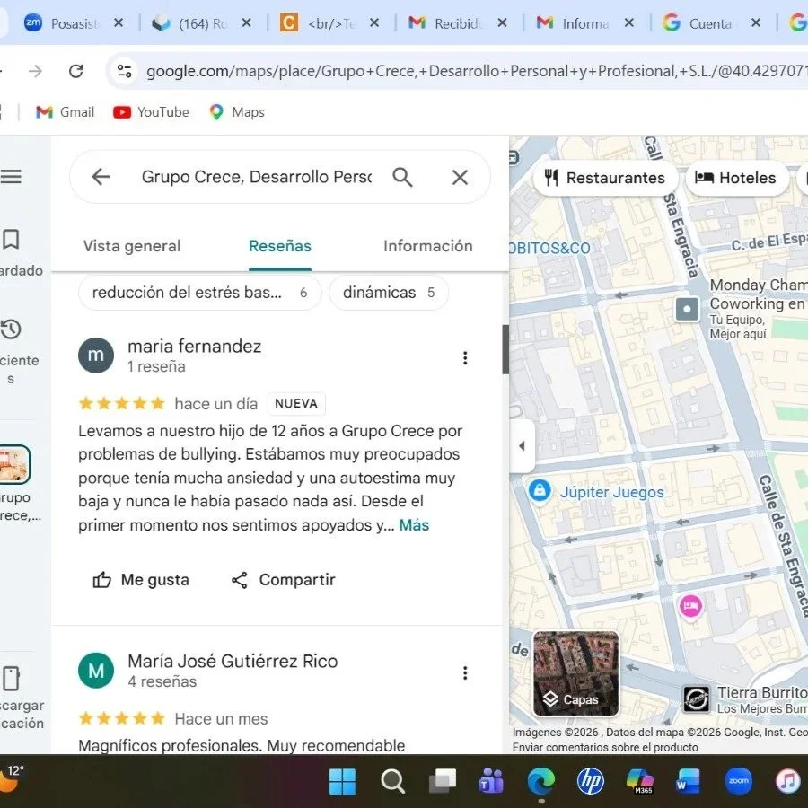The width and height of the screenshot is (808, 808).
Task: Open the Informa Gmail browser tab
Action: tap(585, 23)
